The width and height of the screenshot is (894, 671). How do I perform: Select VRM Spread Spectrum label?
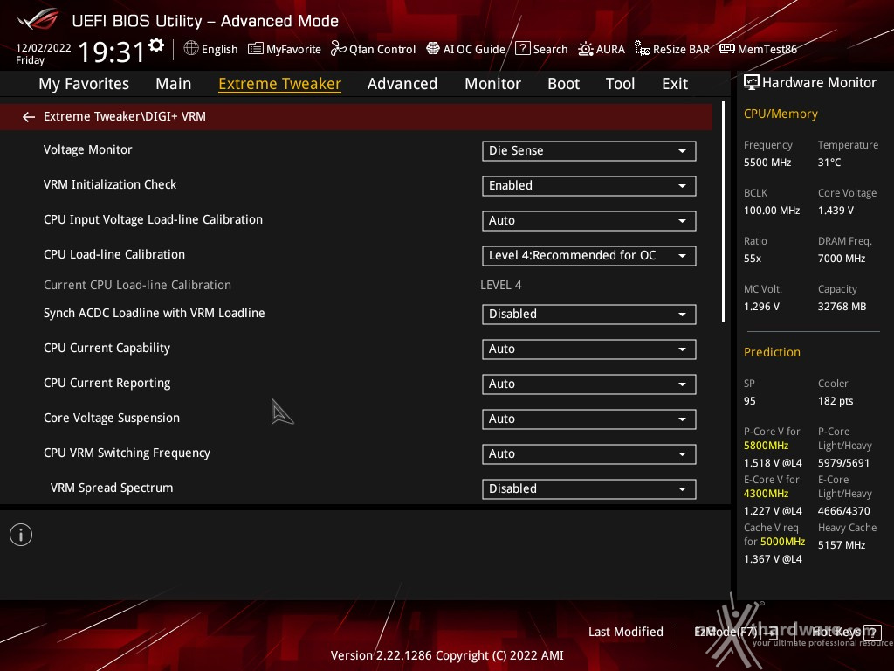pos(112,488)
